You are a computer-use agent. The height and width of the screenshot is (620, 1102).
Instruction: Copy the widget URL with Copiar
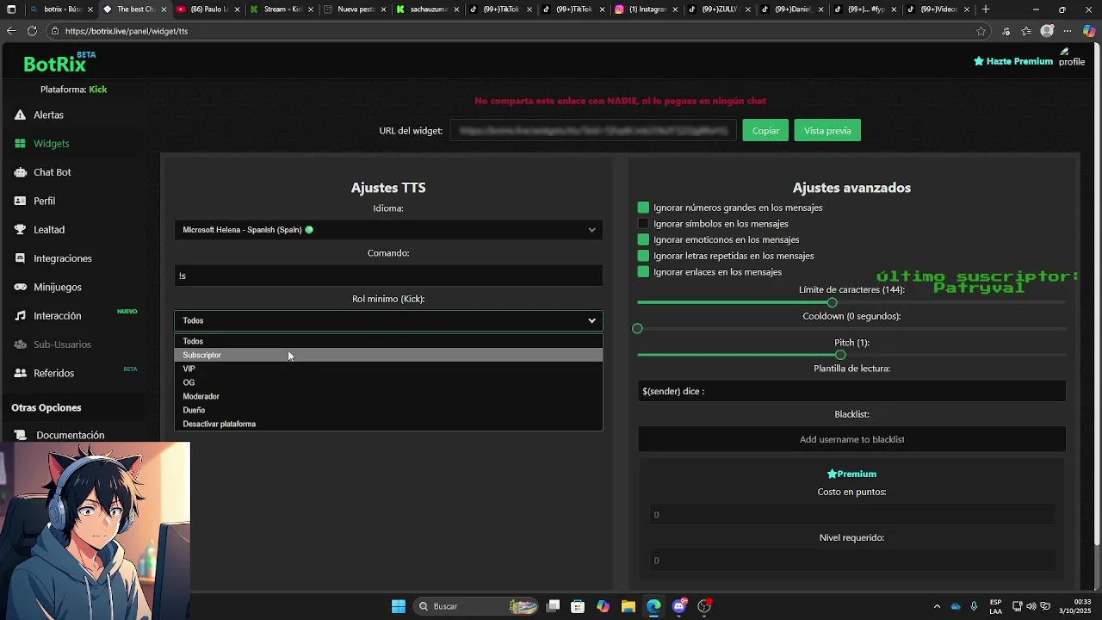coord(765,131)
